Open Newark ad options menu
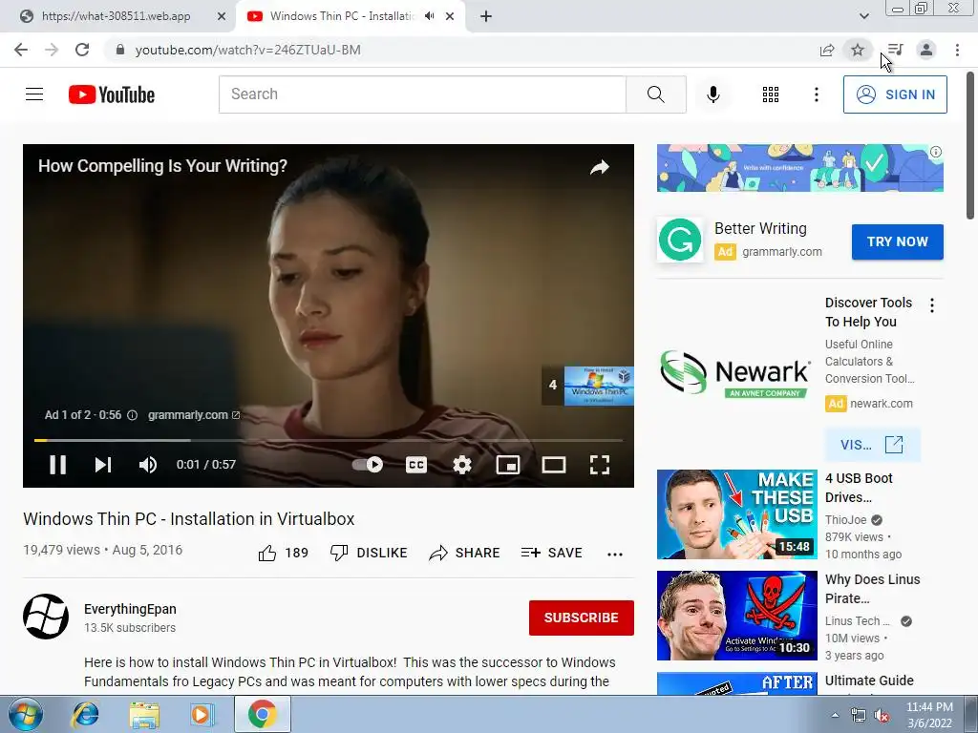978x733 pixels. 932,305
